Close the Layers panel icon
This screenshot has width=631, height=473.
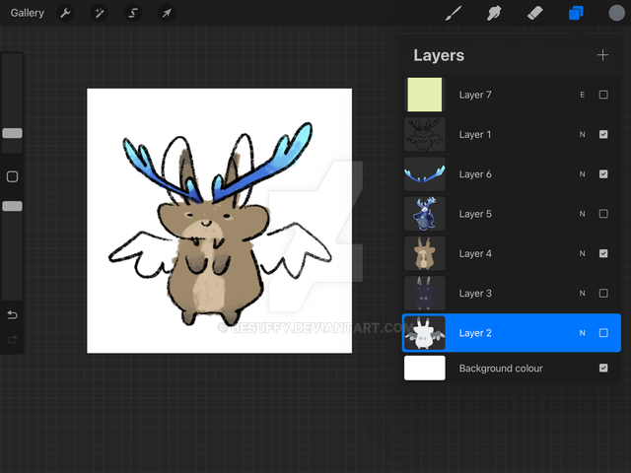coord(576,14)
